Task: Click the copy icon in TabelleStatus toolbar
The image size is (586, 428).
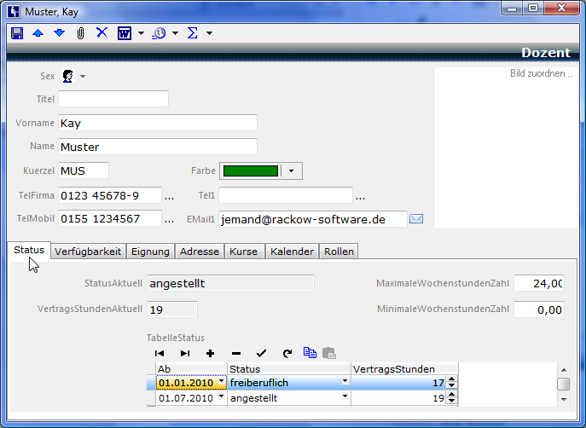Action: point(310,352)
